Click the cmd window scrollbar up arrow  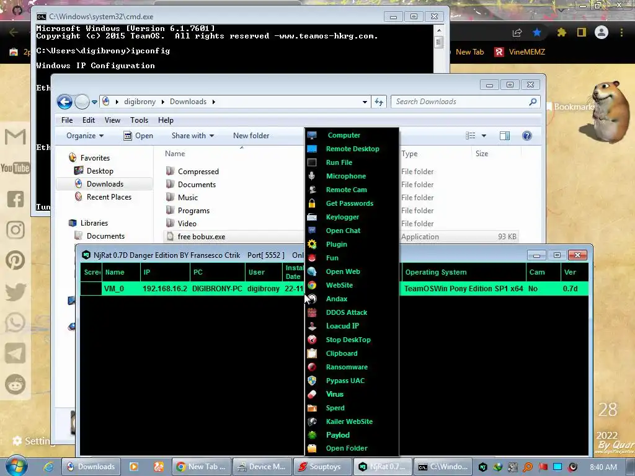click(x=438, y=30)
